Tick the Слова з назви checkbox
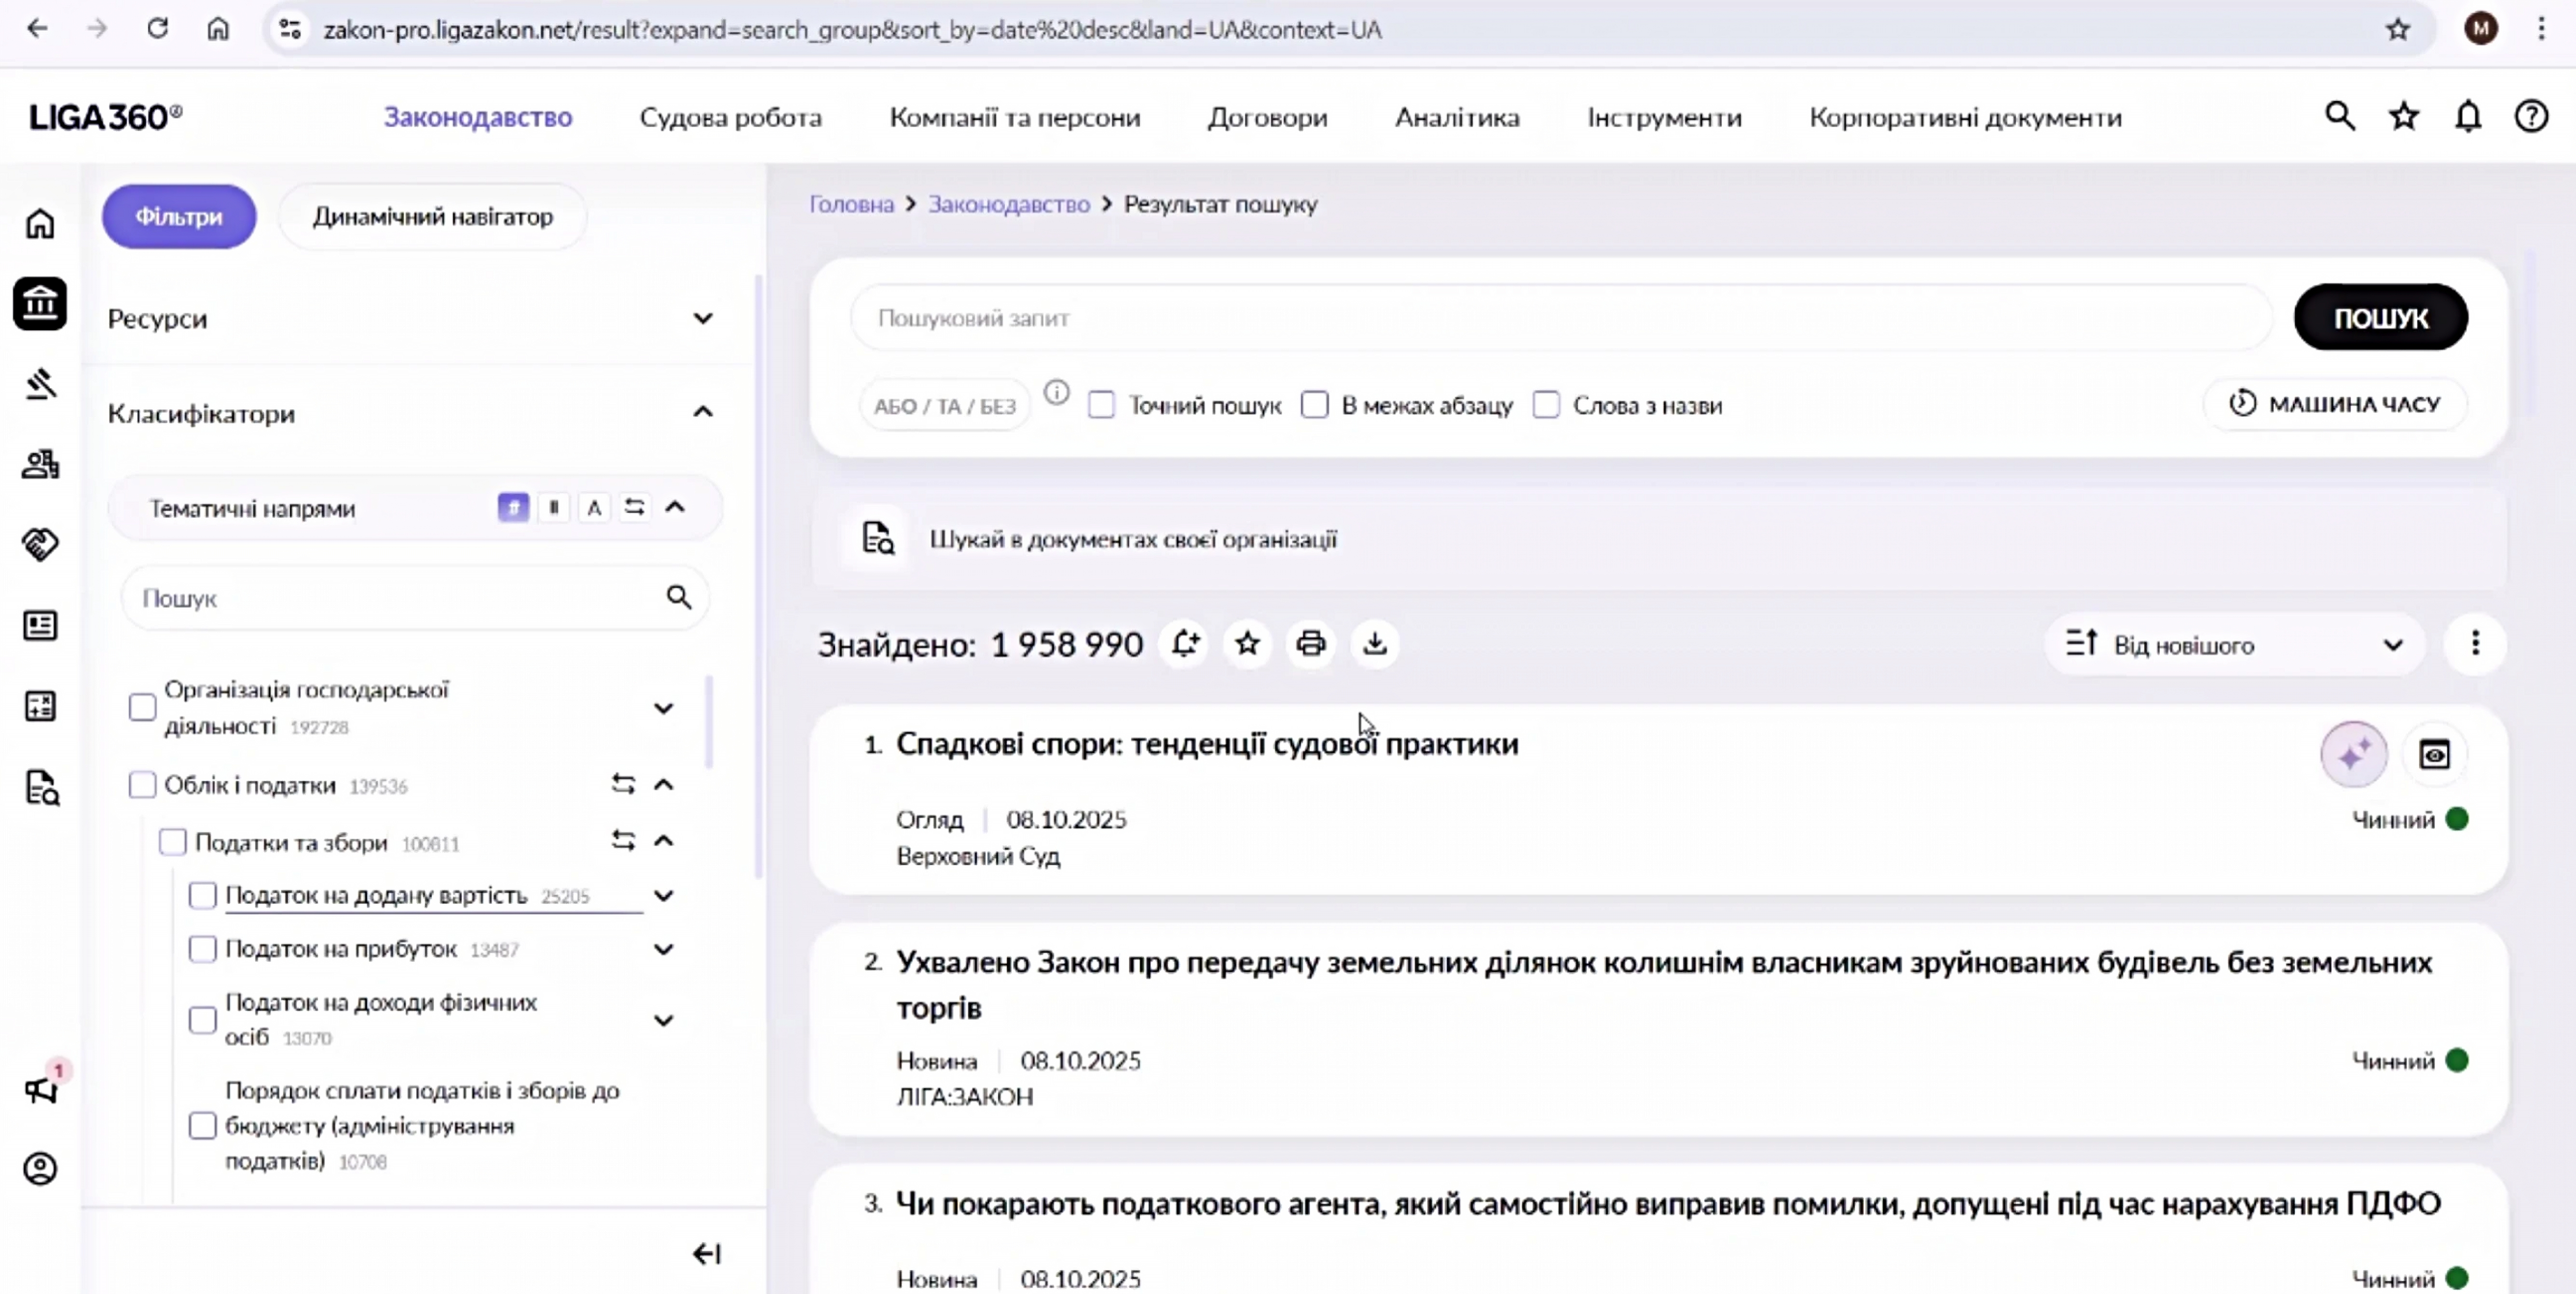 coord(1546,405)
